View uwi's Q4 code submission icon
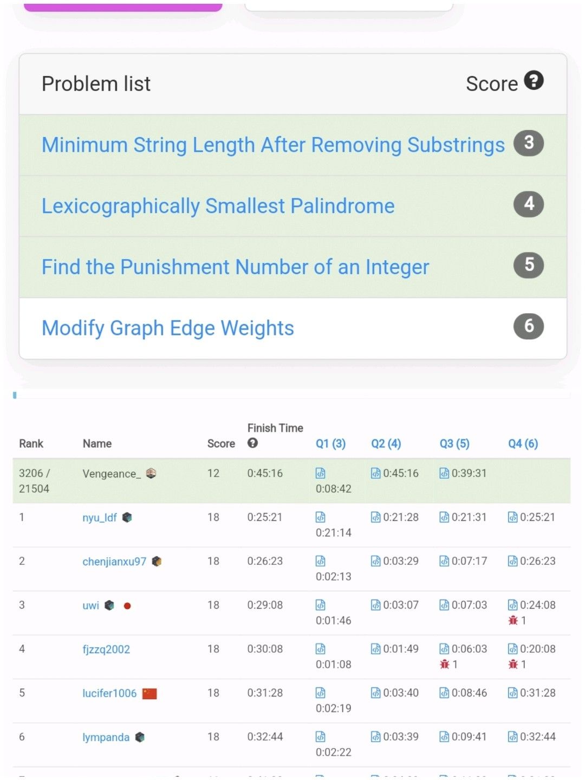Screen dimensions: 585x780 (x=512, y=605)
